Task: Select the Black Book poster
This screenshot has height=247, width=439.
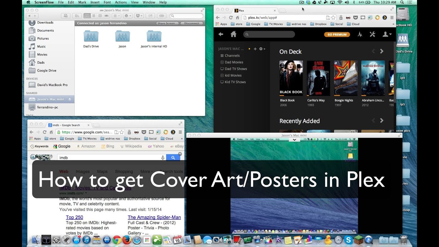Action: 291,78
